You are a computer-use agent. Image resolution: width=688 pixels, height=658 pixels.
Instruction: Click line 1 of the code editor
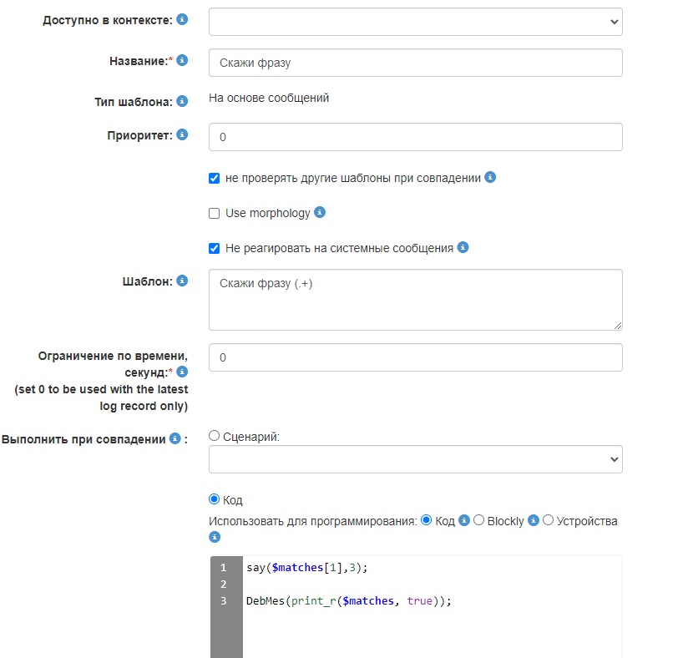click(417, 568)
